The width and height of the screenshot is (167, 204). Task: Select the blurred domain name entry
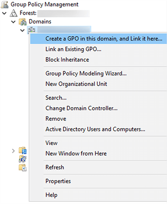[64, 30]
